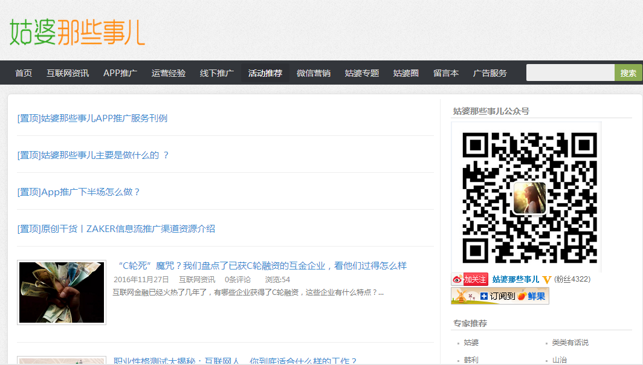Open 运营经验 in the navigation bar
Image resolution: width=643 pixels, height=365 pixels.
coord(169,73)
